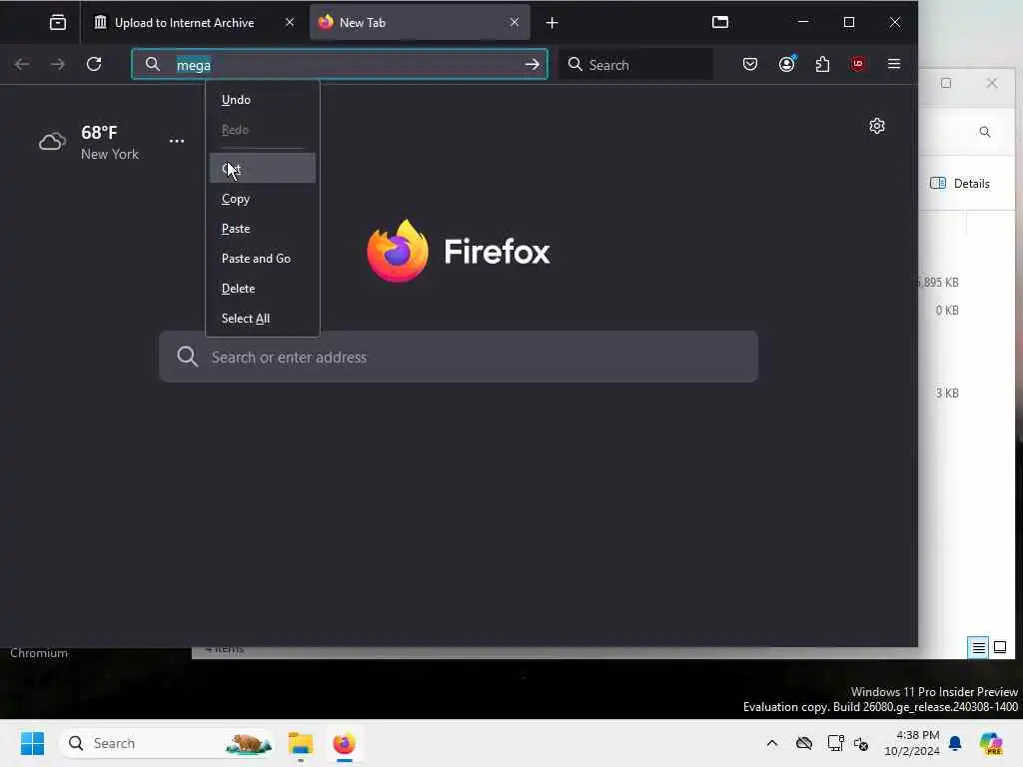Open File Explorer from the taskbar
Screen dimensions: 1023x767
[301, 743]
